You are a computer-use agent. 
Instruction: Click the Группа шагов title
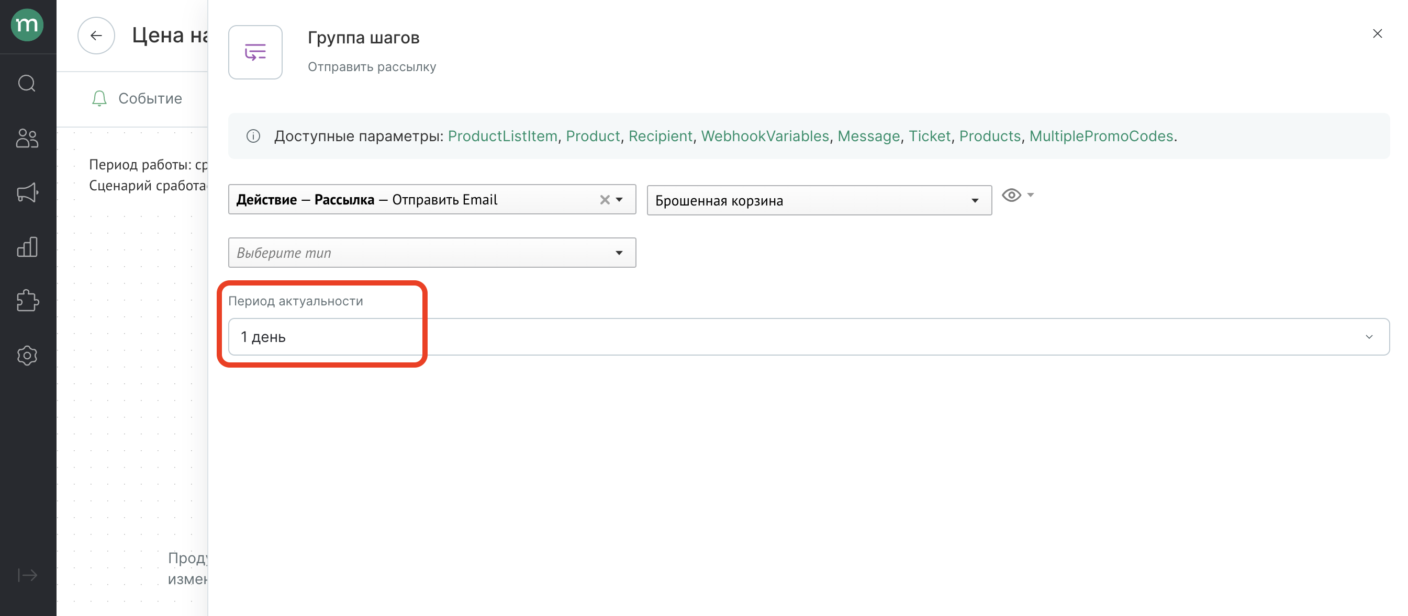pos(363,38)
